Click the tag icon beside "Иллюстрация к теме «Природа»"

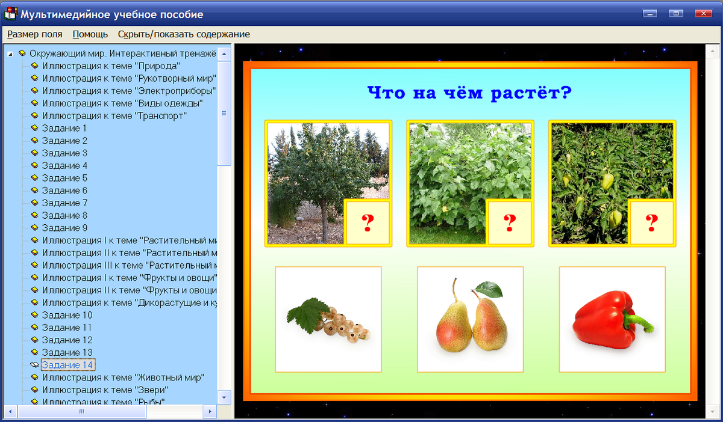(35, 65)
